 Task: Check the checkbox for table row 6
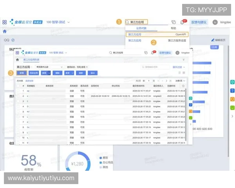pyautogui.click(x=18, y=117)
